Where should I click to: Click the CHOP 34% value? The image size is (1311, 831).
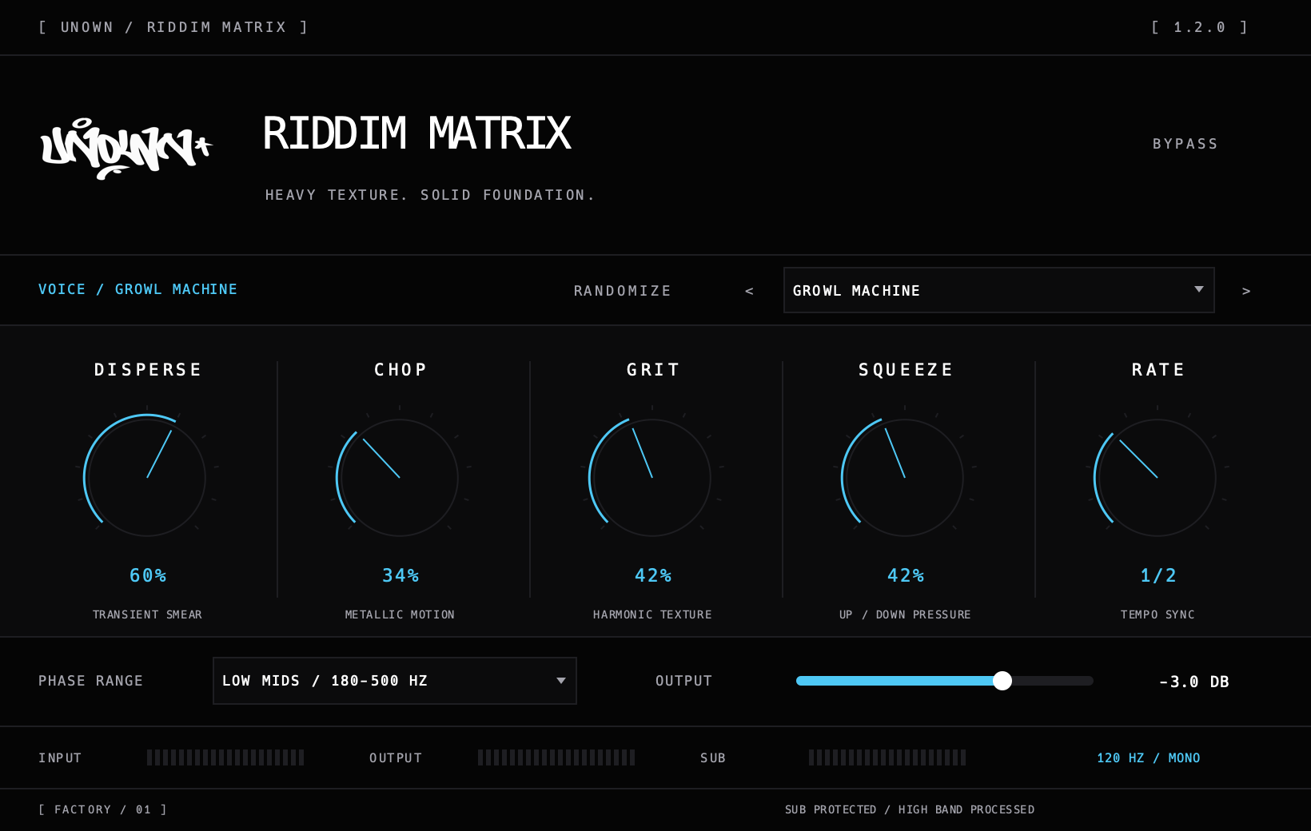[400, 575]
